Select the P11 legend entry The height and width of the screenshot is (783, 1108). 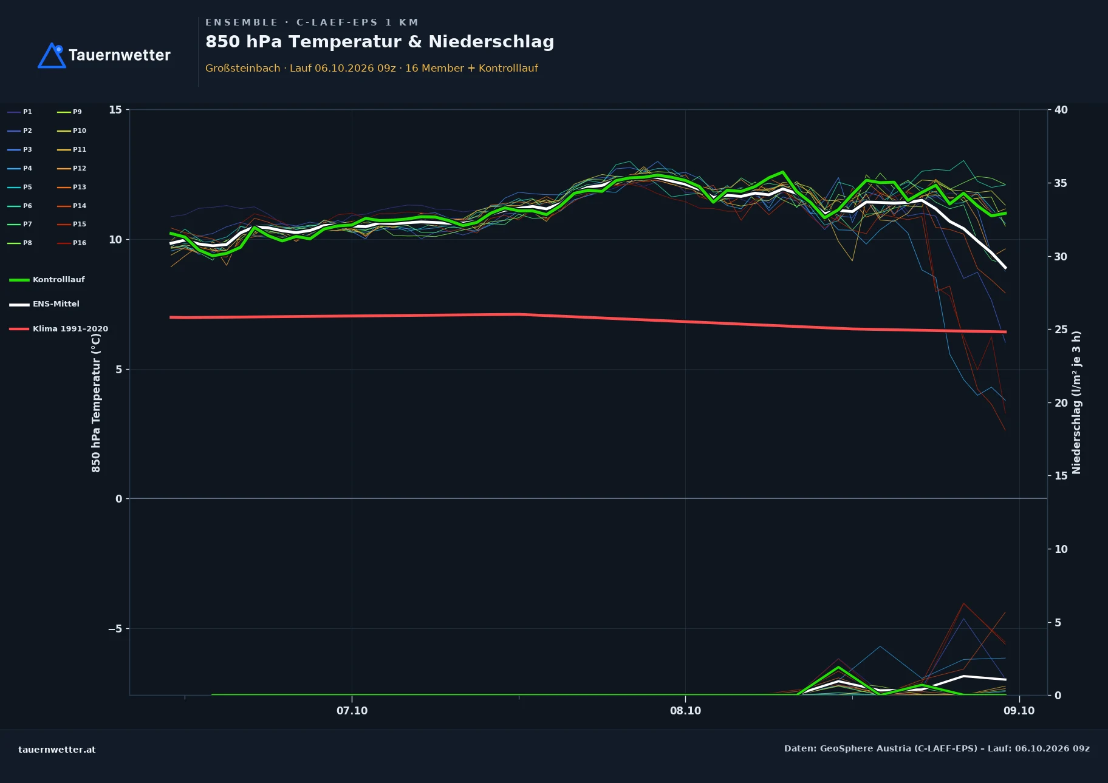coord(72,149)
